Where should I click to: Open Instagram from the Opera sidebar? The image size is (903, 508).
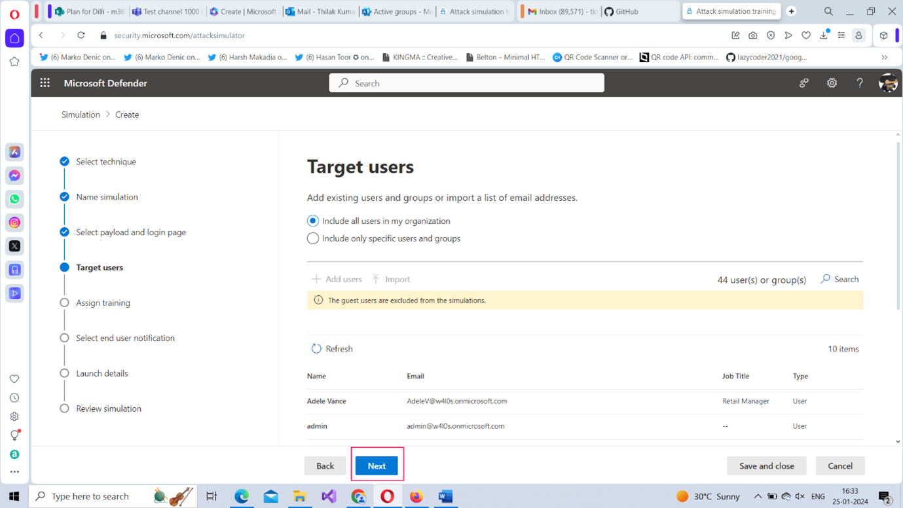pos(14,223)
